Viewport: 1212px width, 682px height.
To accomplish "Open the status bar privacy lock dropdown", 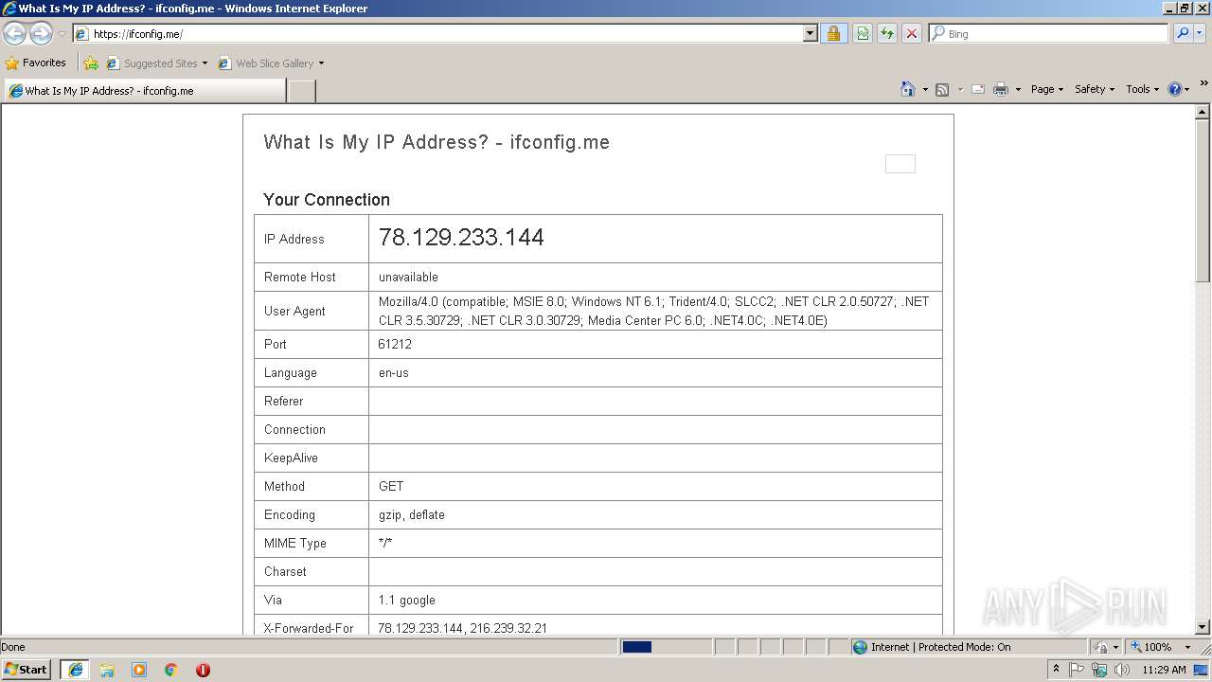I will point(1106,647).
